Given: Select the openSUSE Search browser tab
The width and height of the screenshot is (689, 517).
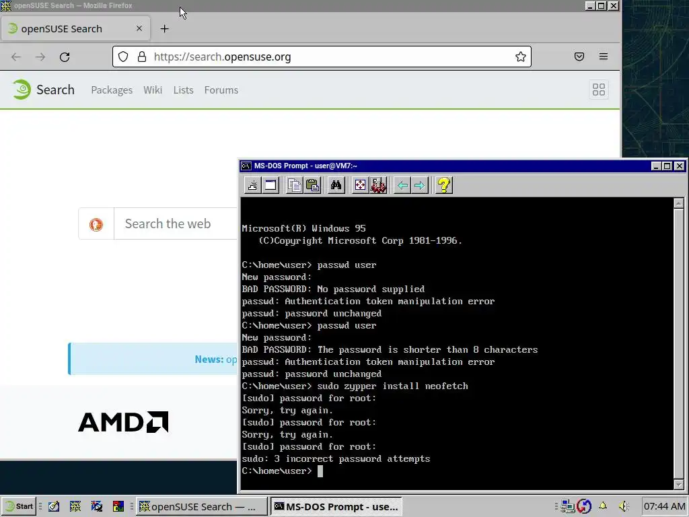Looking at the screenshot, I should (75, 28).
